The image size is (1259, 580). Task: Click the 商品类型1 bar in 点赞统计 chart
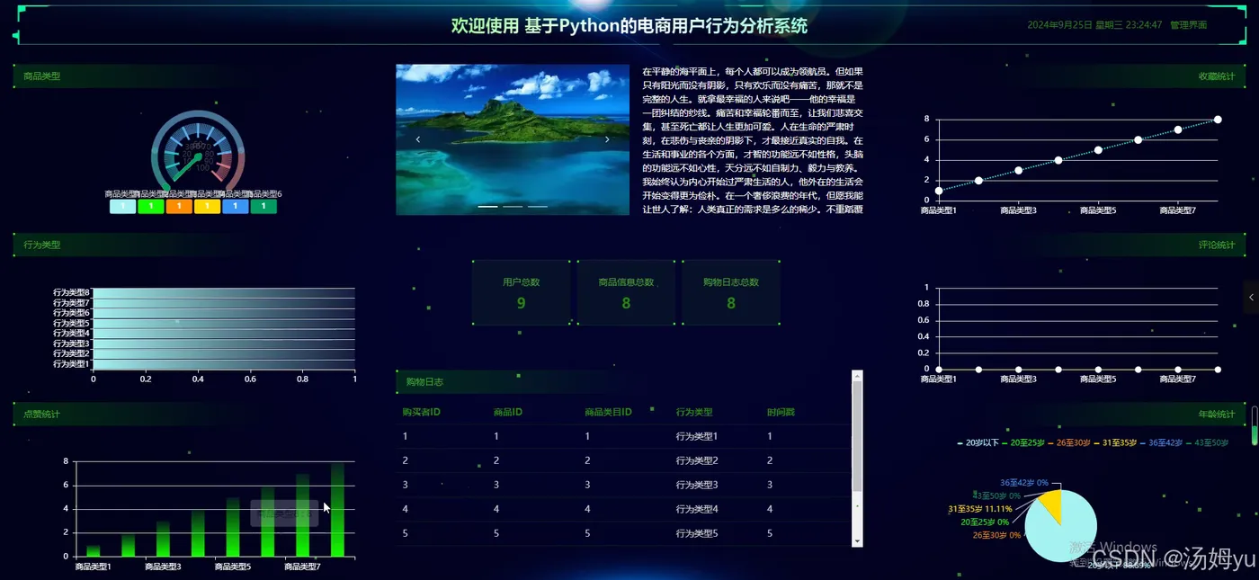(x=94, y=550)
